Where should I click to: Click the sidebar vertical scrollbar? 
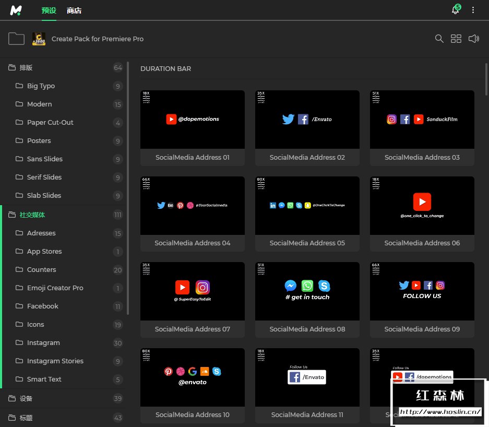128,188
